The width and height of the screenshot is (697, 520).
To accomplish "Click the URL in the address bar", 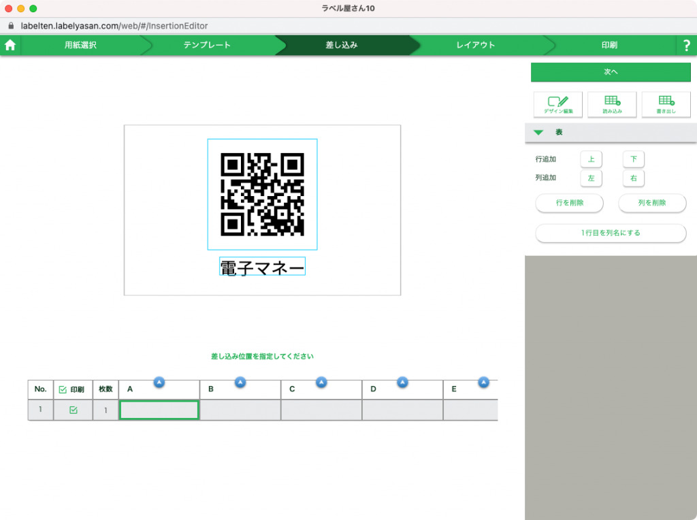I will 114,26.
